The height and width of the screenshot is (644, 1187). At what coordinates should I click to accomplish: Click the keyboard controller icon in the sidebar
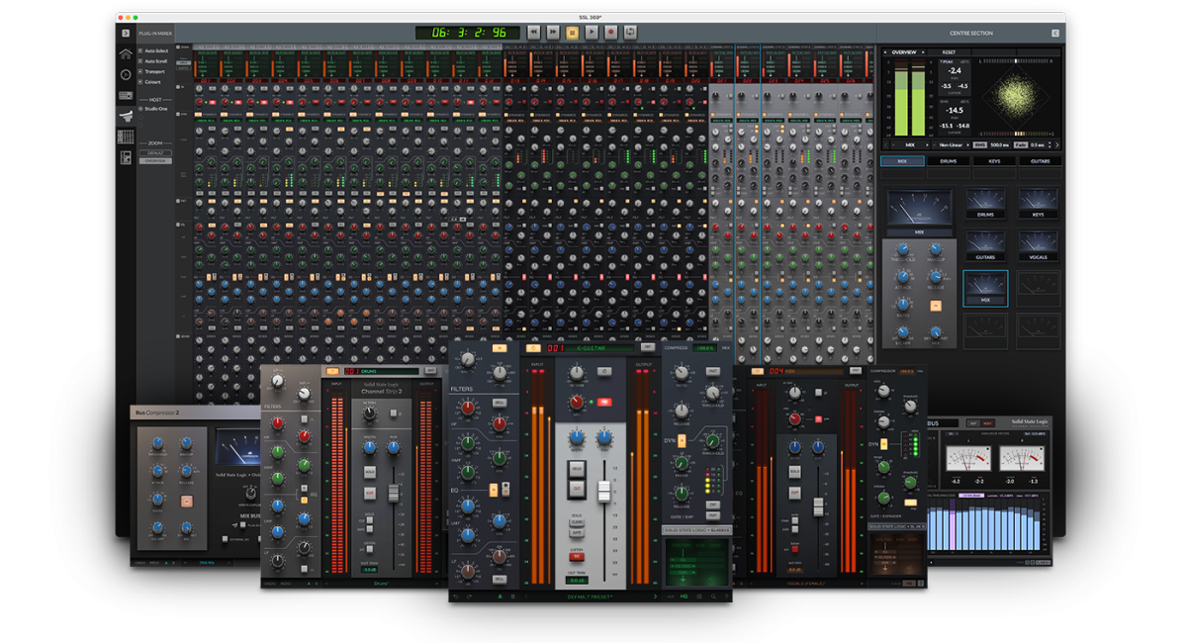(x=124, y=93)
